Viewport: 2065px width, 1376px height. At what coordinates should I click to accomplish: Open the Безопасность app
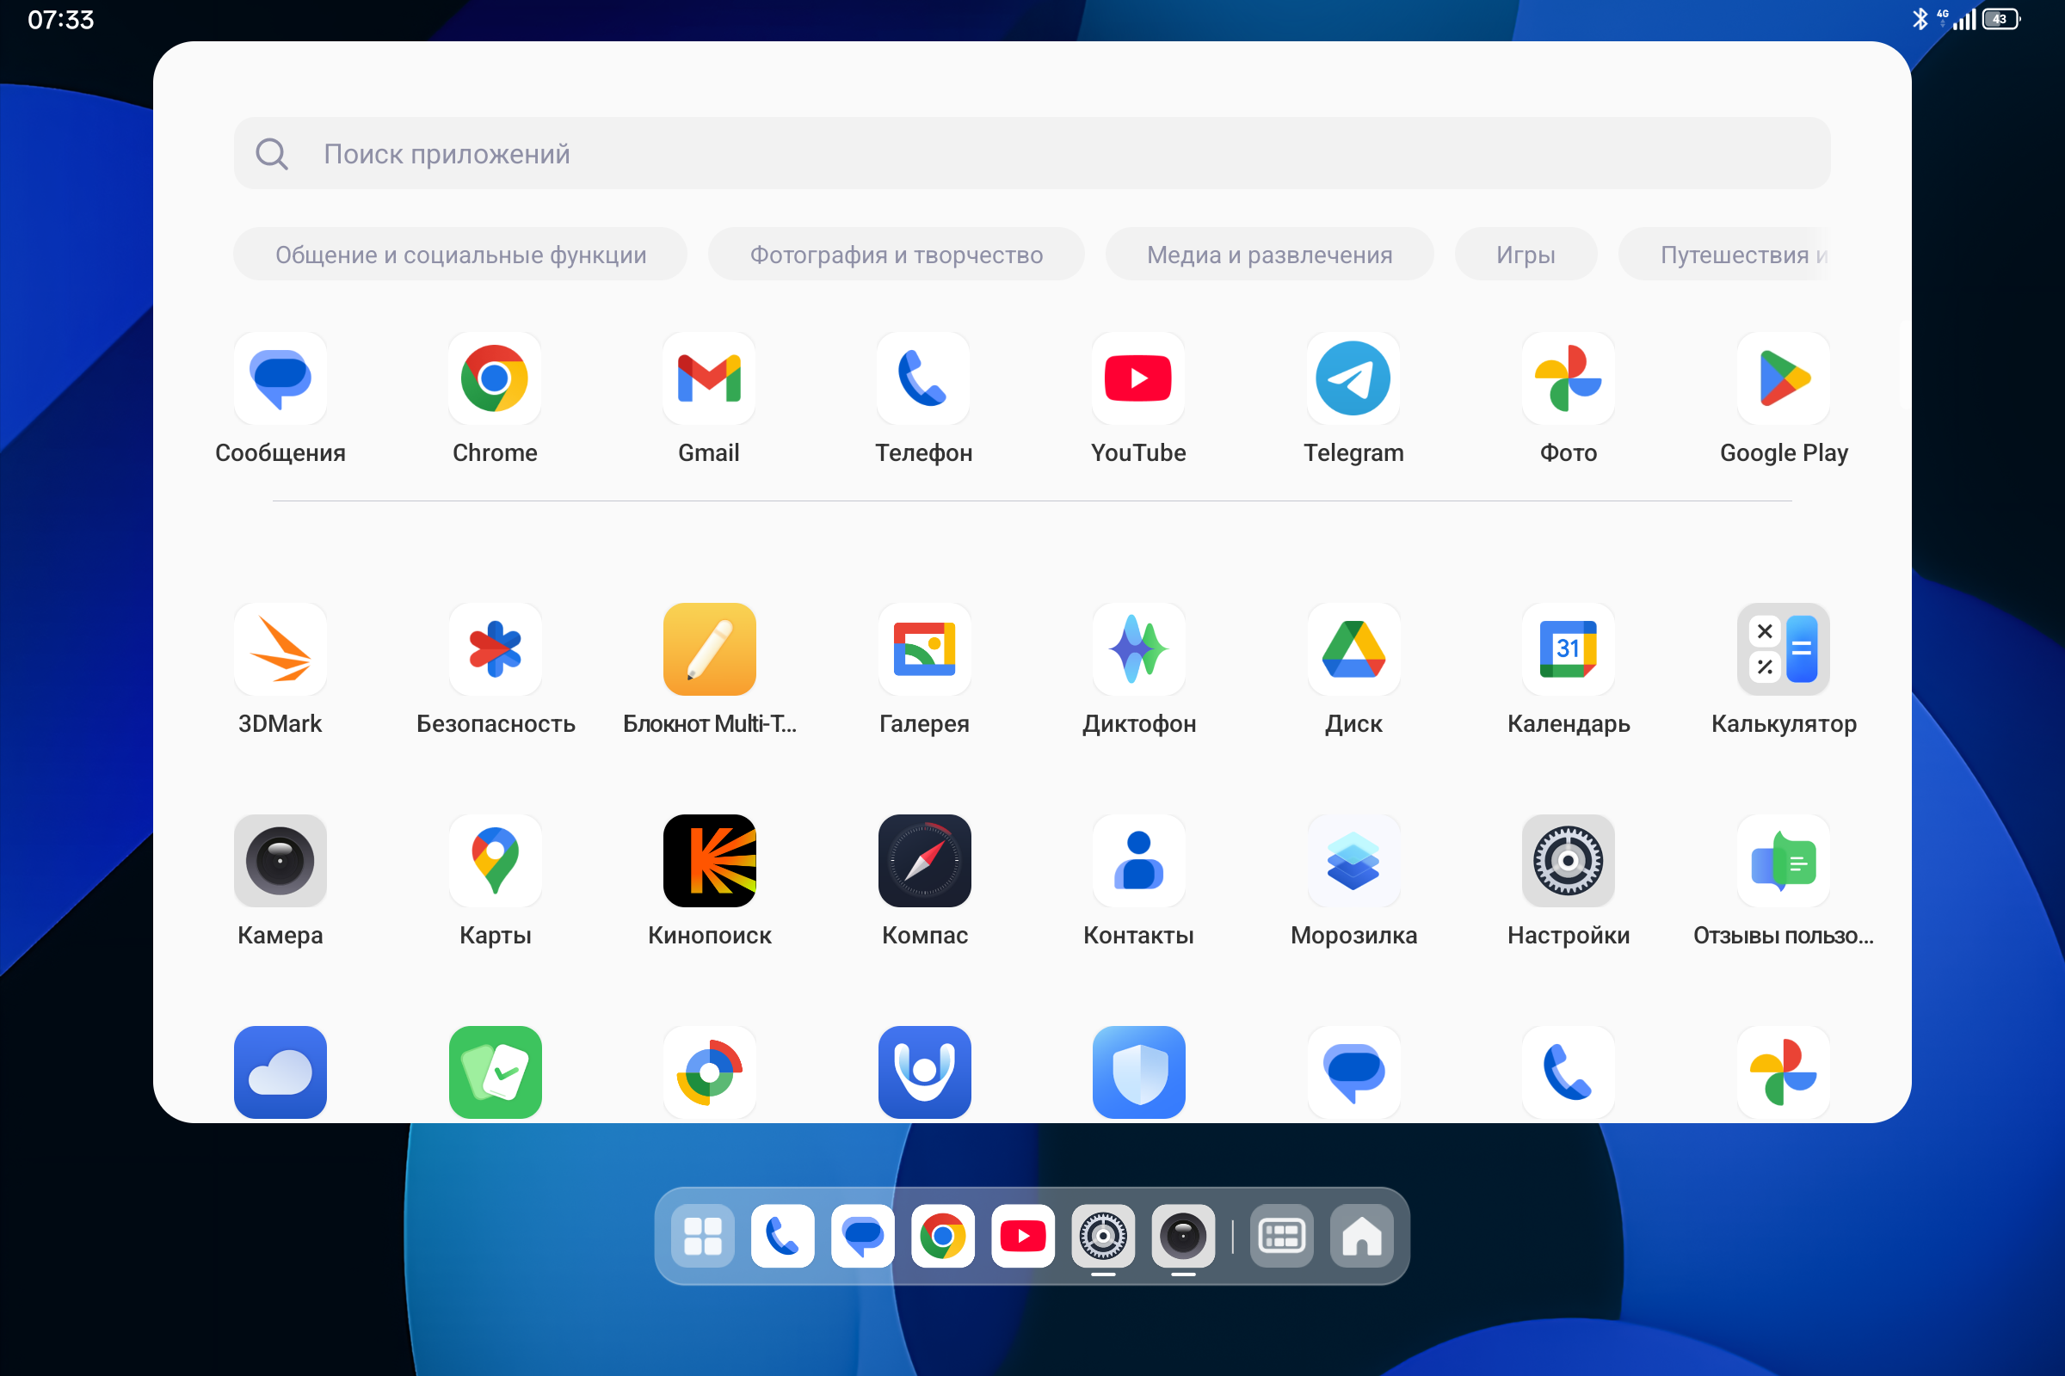496,649
